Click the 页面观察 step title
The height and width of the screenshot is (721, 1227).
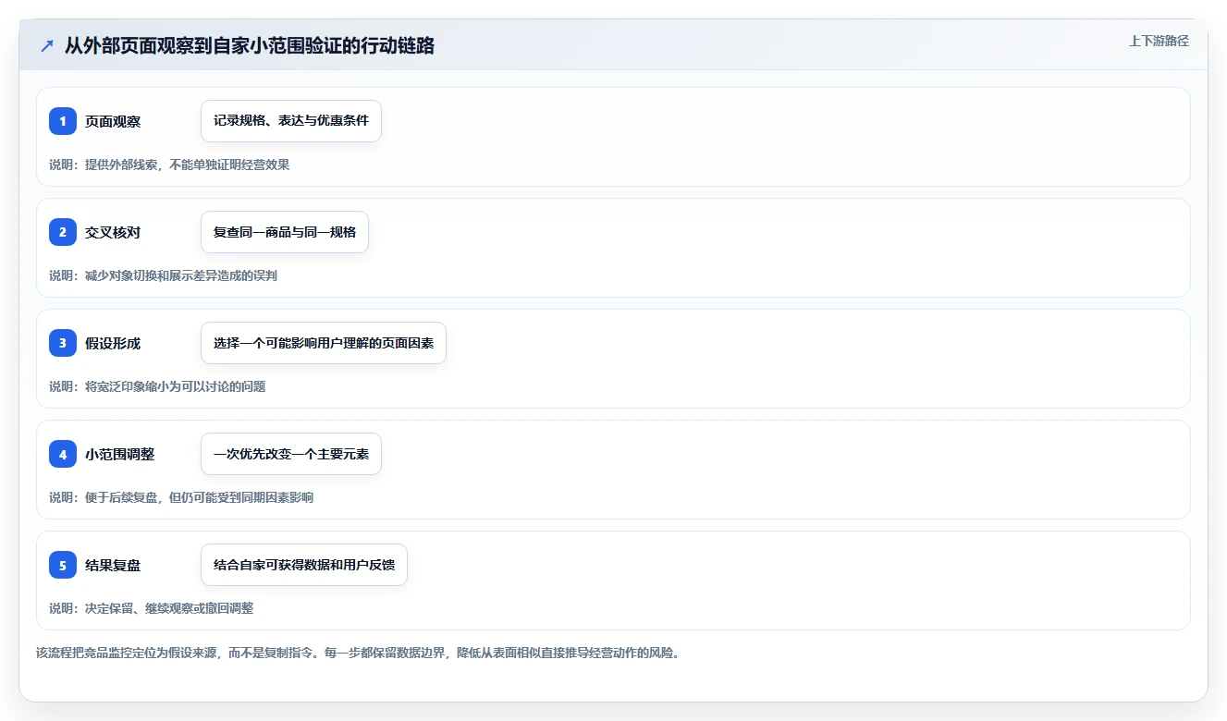[113, 121]
